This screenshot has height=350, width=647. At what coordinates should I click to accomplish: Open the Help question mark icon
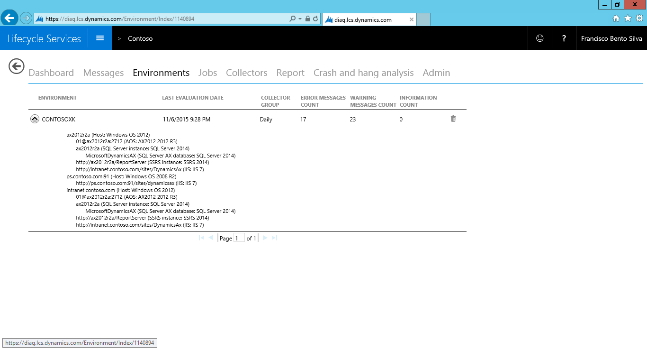[564, 38]
